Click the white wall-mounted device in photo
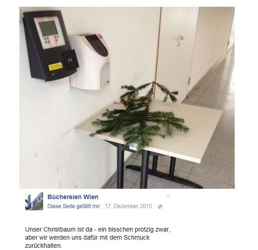Viewport: 258px width, 250px height. point(90,62)
